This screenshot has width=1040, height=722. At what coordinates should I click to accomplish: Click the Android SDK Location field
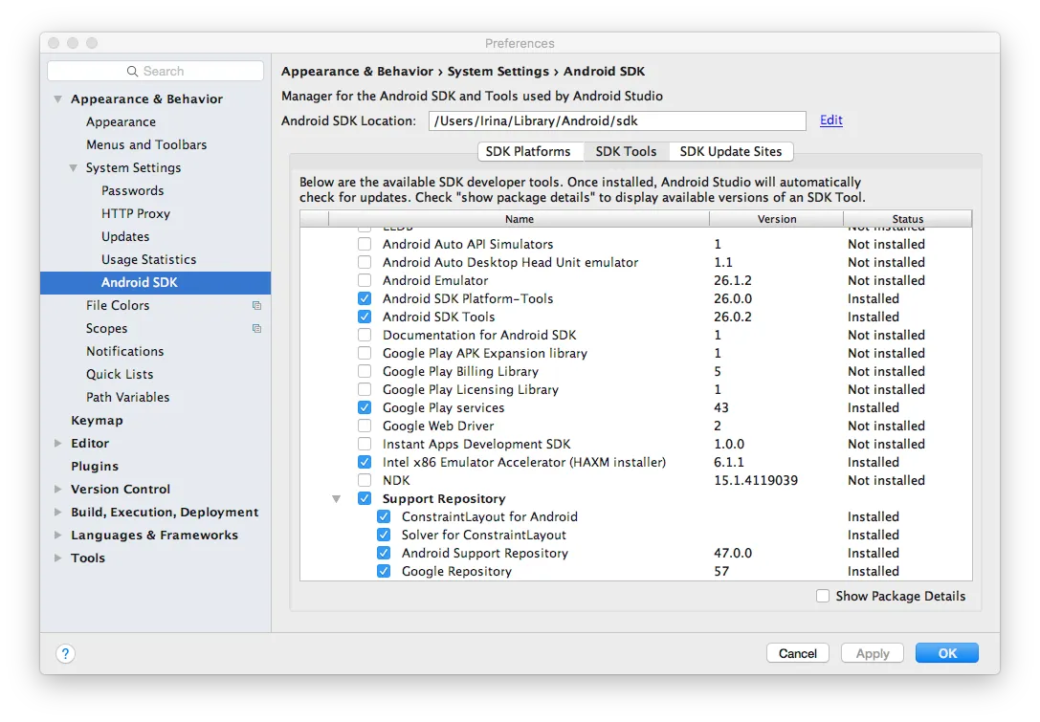pos(617,120)
